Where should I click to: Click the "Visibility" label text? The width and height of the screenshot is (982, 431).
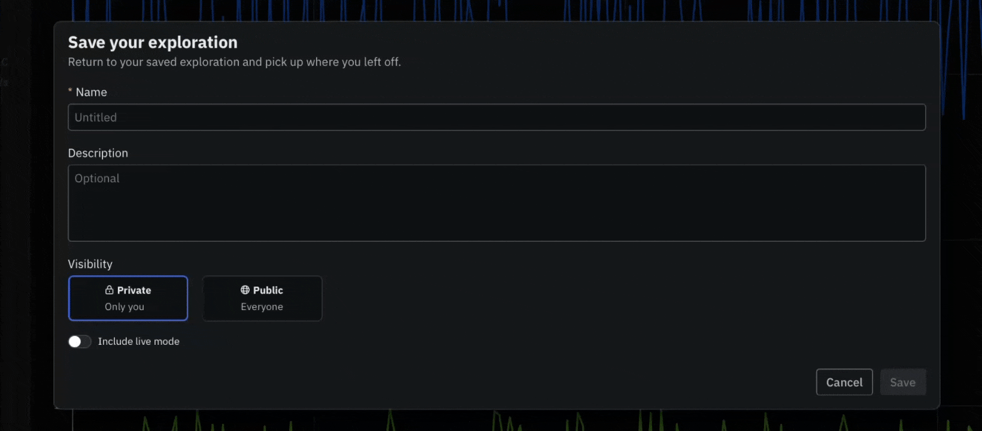[x=90, y=264]
